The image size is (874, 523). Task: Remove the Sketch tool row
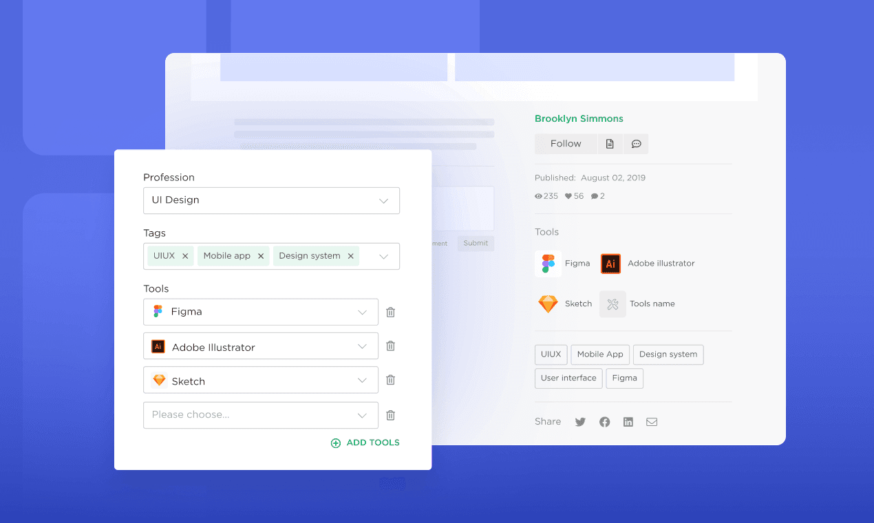point(390,380)
